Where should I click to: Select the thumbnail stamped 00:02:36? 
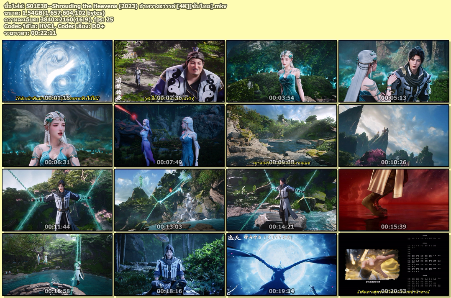click(x=169, y=71)
